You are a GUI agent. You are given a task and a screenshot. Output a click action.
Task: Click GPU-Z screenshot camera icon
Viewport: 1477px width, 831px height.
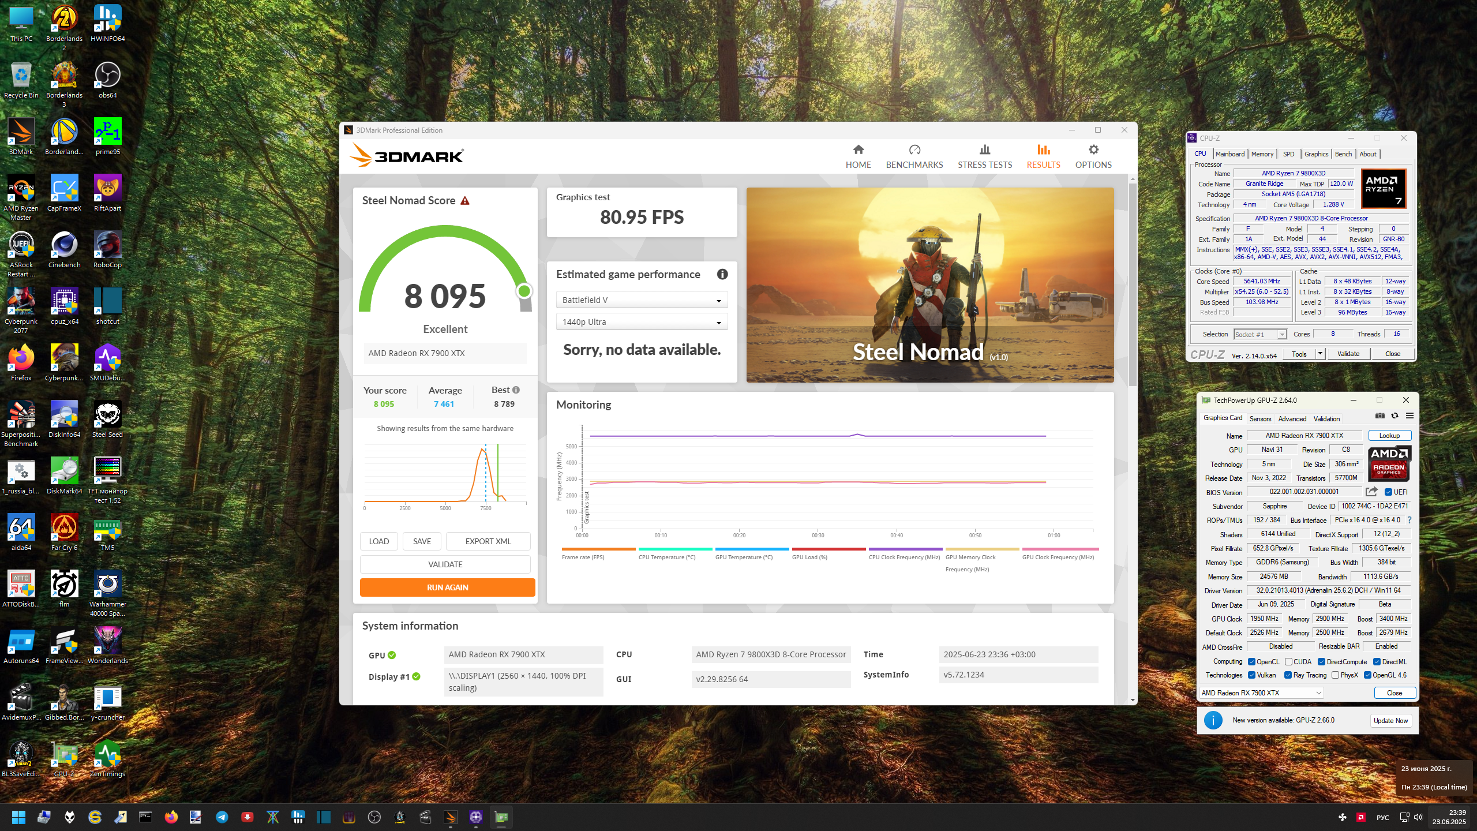(x=1379, y=416)
